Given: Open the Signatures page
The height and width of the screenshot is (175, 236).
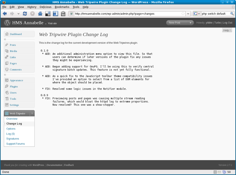Looking at the screenshot, I should (x=13, y=139).
